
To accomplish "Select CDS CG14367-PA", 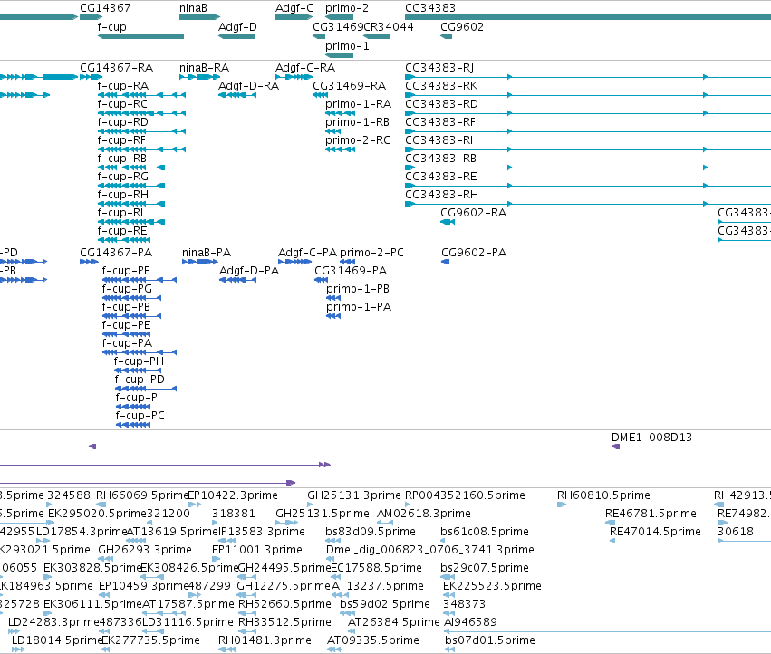I will [x=116, y=254].
